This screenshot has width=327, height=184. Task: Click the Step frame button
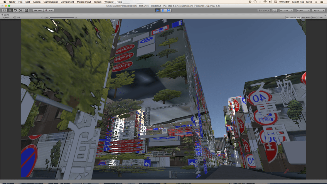[169, 10]
